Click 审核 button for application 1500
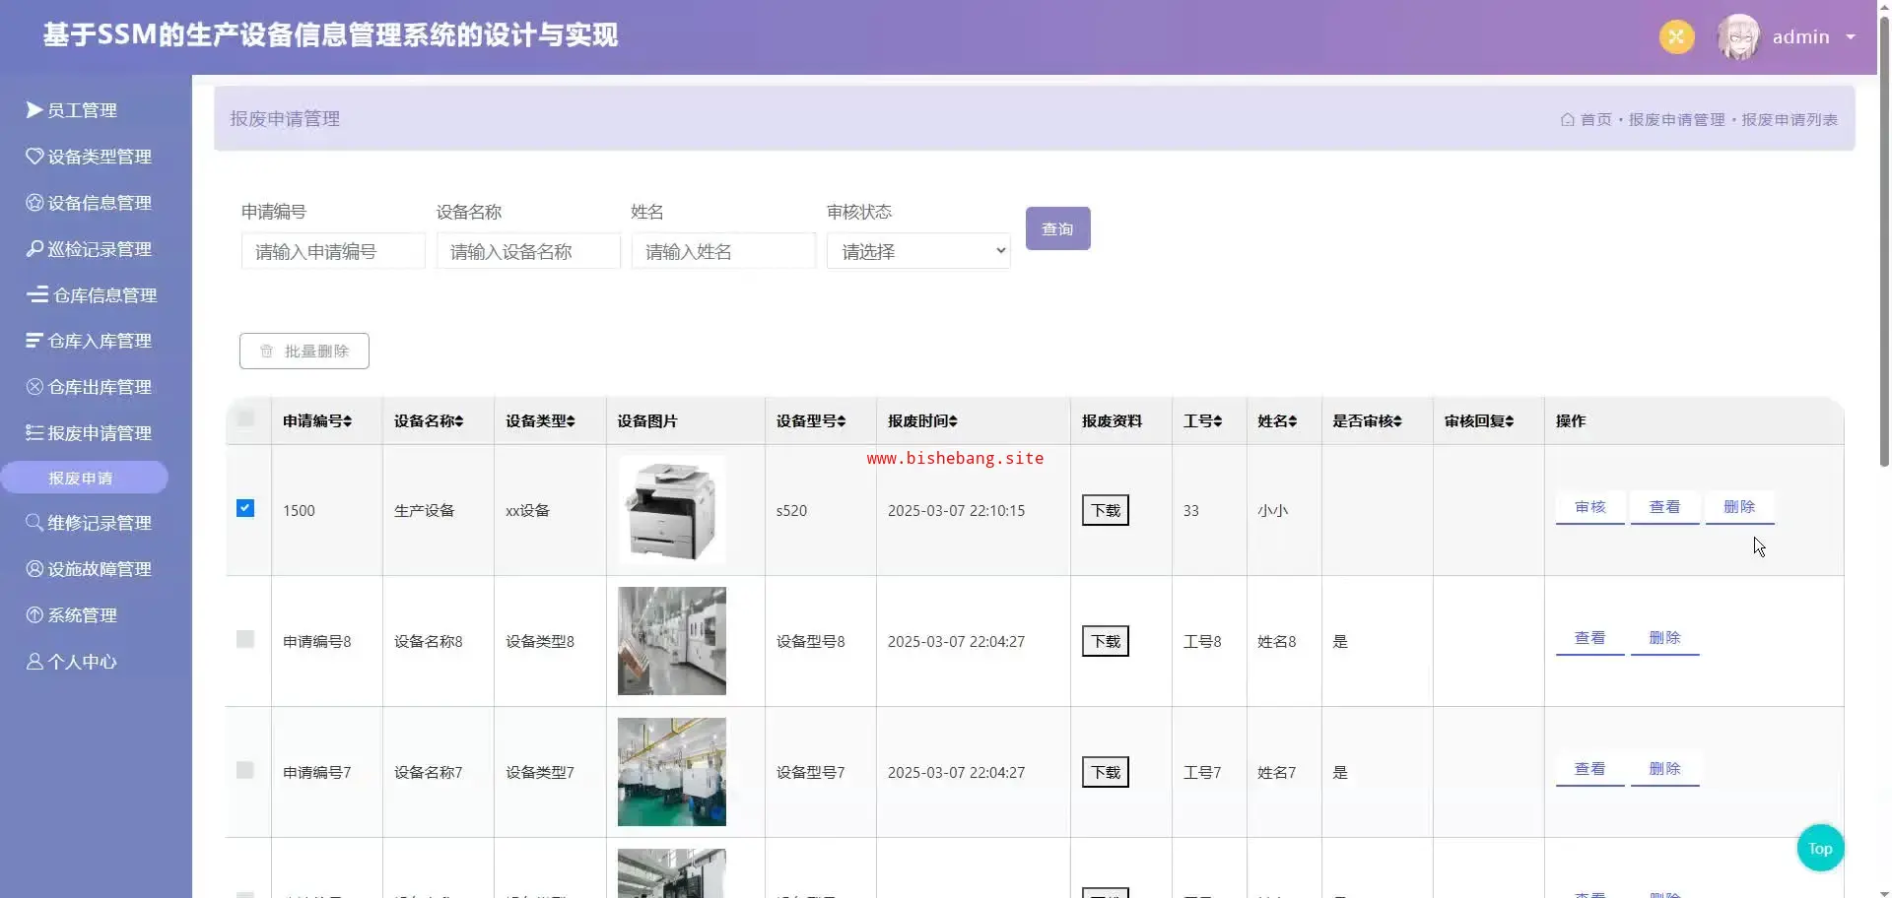Screen dimensions: 1892x898 point(1589,507)
